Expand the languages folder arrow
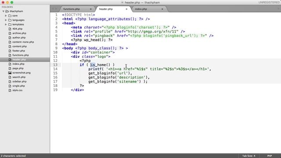281x158 pixels. pos(6,20)
